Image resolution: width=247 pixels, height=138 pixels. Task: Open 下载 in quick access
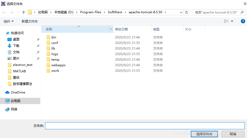pos(16,46)
